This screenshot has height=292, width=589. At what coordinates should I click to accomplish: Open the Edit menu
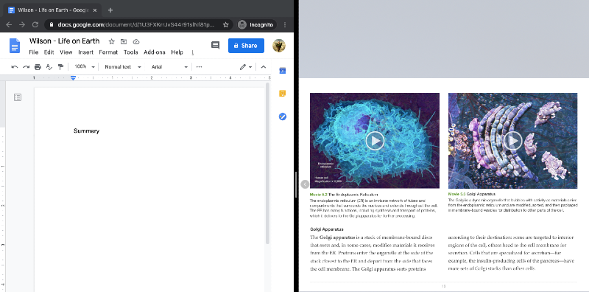(49, 52)
